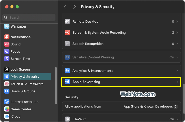Open Analytics & Improvements settings
This screenshot has height=122, width=185.
point(121,71)
